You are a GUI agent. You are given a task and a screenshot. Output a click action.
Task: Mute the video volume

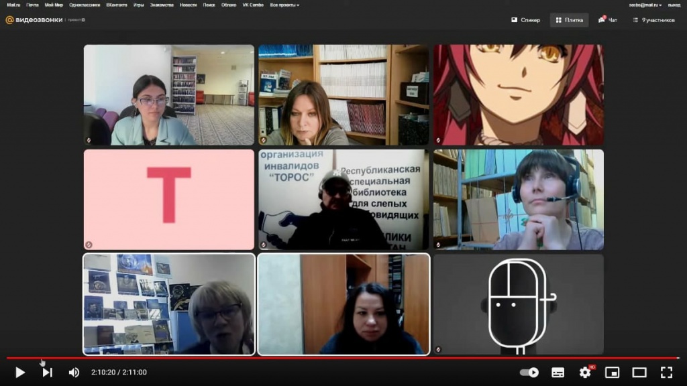click(74, 372)
